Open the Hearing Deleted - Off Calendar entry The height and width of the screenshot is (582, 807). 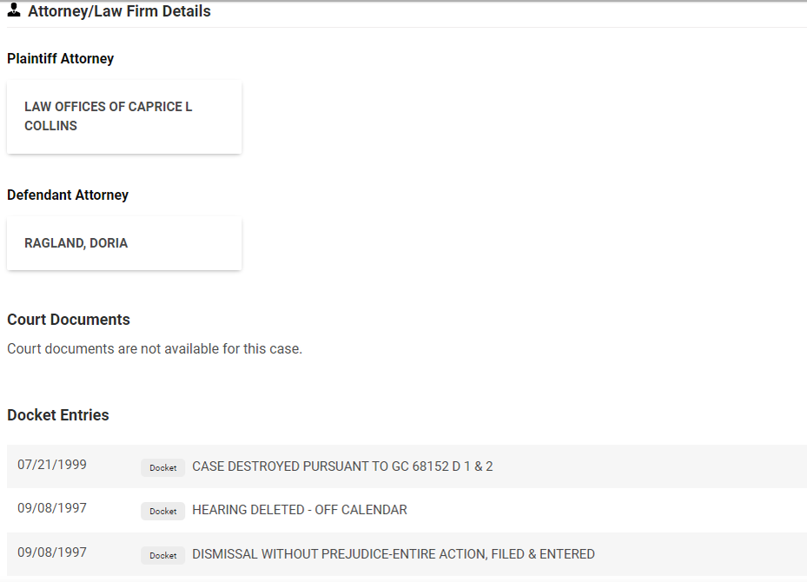point(299,510)
